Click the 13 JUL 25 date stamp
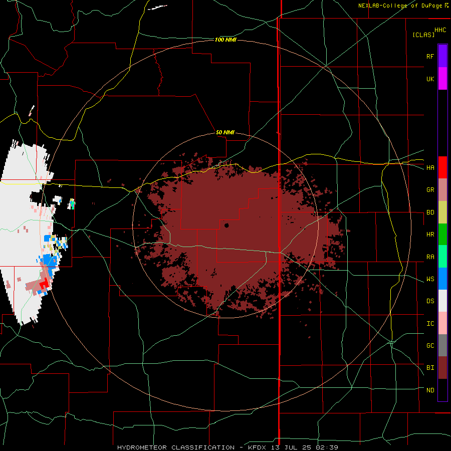The width and height of the screenshot is (451, 451). tap(291, 447)
